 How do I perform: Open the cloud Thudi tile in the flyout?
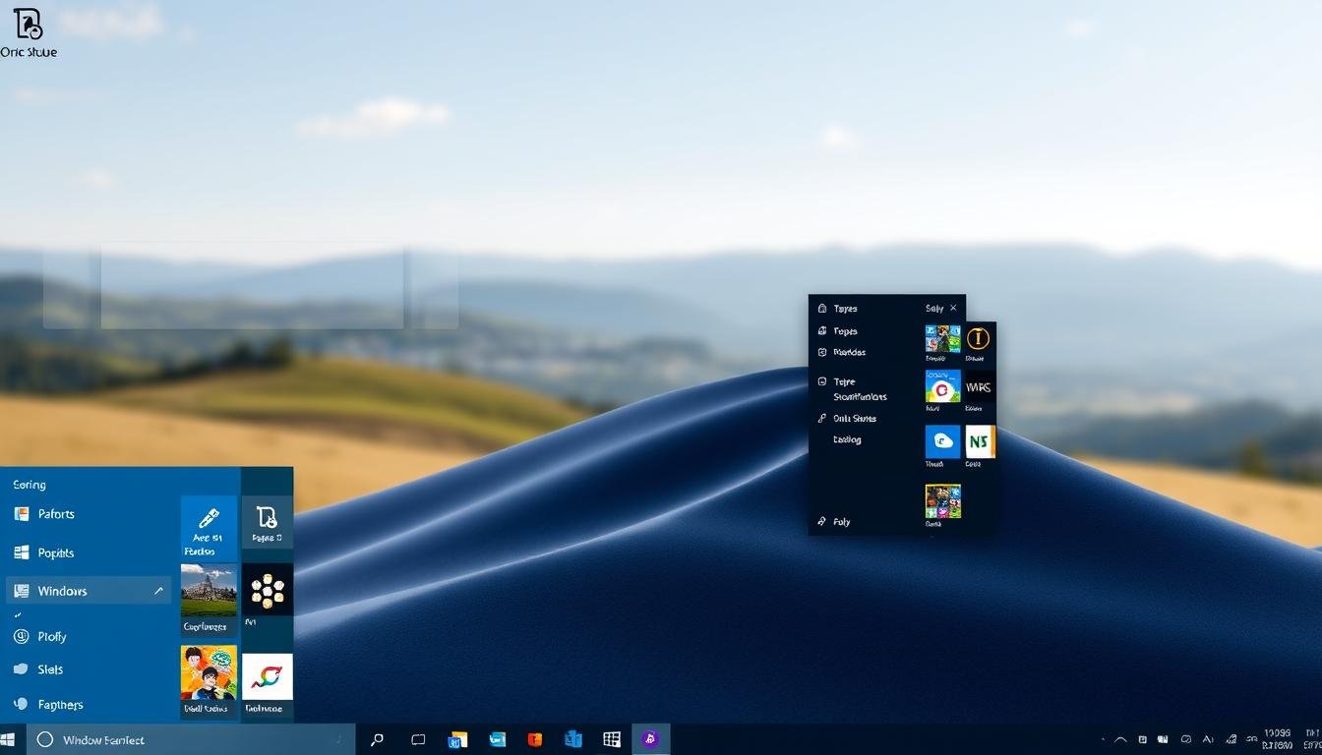pos(941,441)
